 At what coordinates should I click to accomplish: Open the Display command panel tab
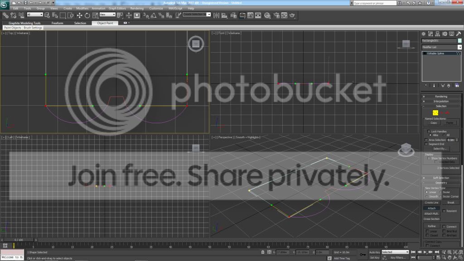pos(452,34)
